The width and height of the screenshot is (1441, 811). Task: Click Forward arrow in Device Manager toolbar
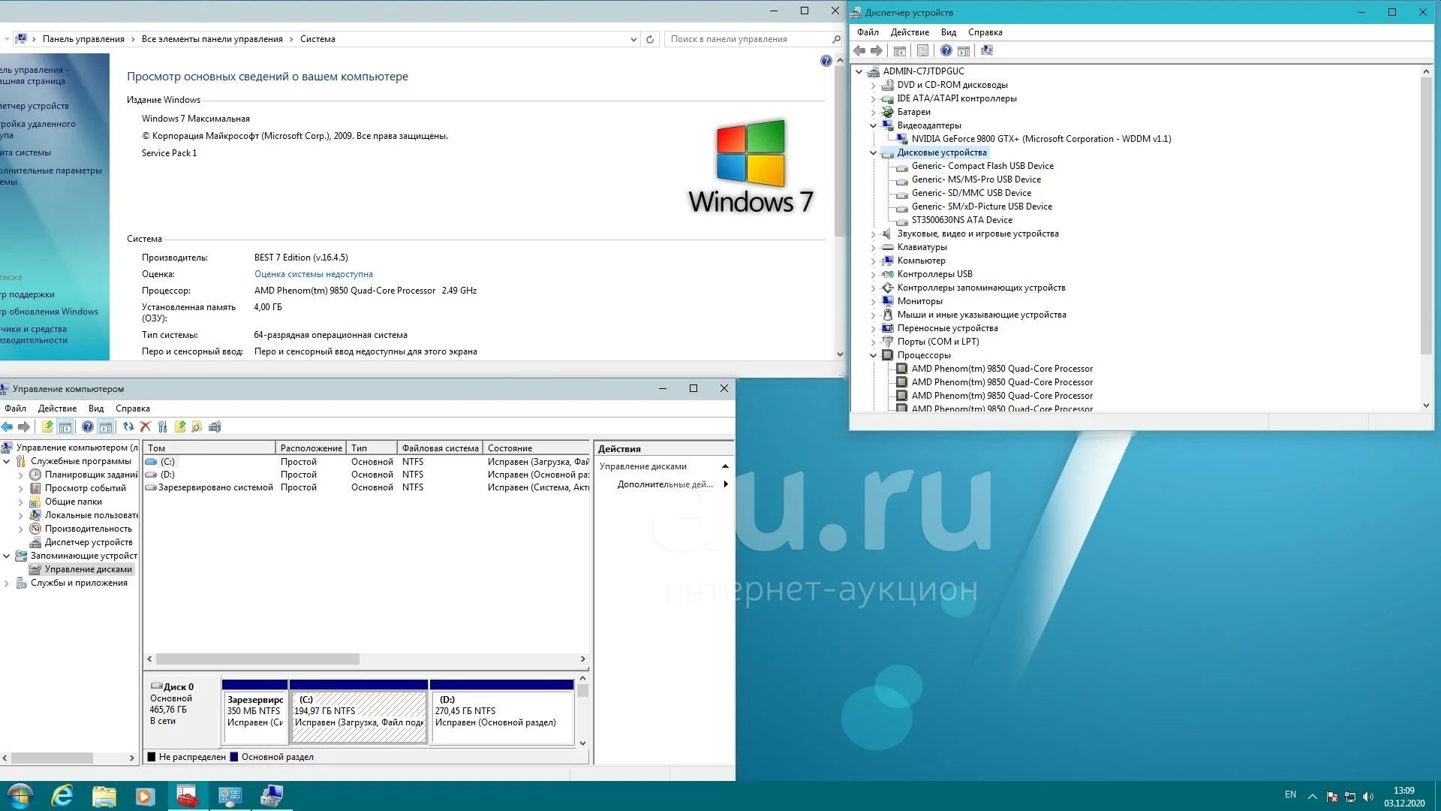[x=877, y=50]
